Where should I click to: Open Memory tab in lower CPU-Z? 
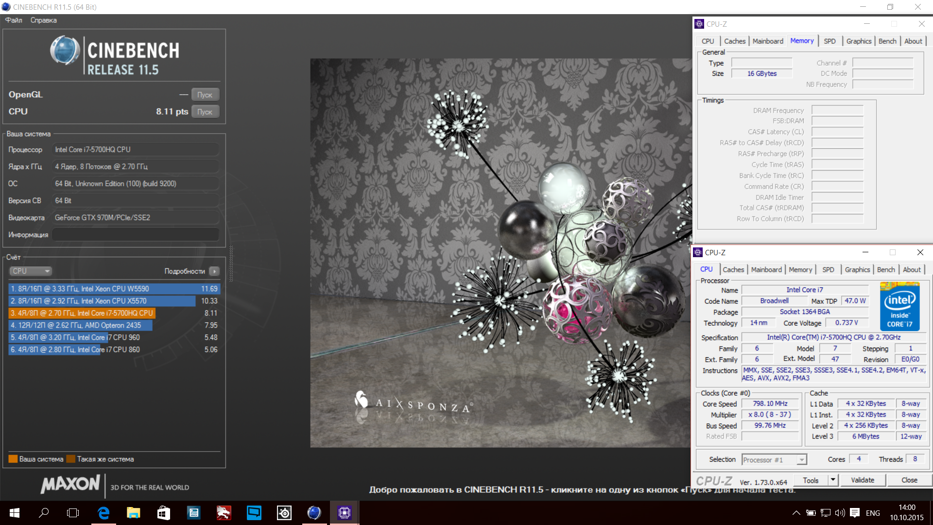pos(800,270)
